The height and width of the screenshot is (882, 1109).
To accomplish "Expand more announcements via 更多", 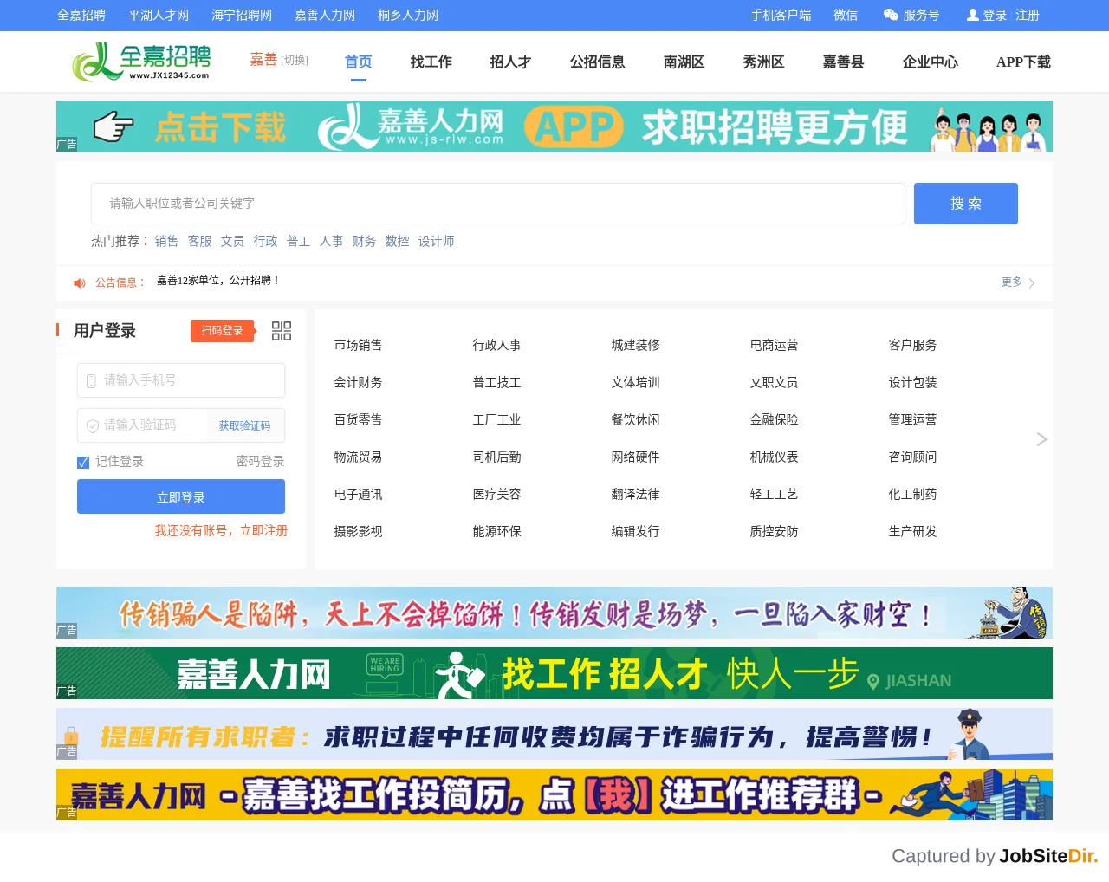I will coord(1018,282).
